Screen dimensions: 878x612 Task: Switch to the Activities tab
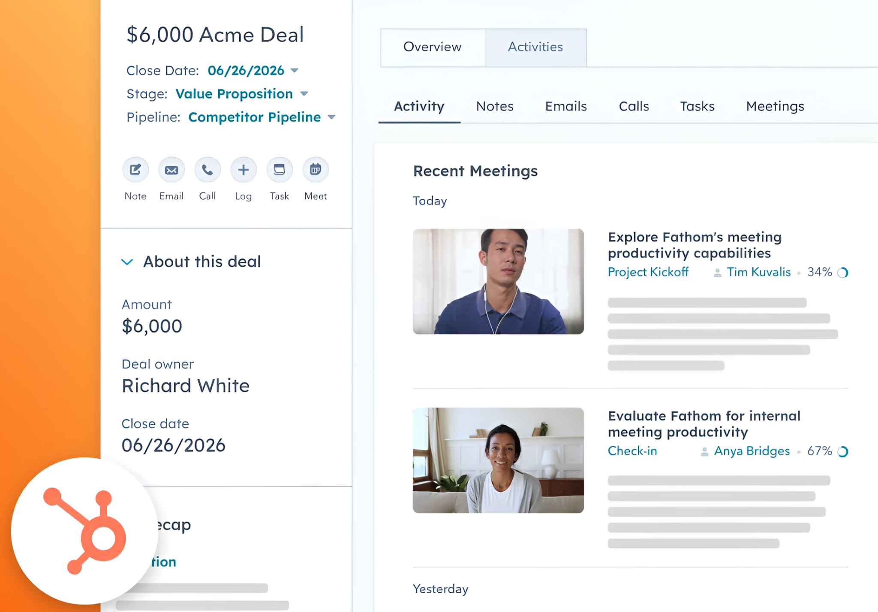(x=535, y=48)
